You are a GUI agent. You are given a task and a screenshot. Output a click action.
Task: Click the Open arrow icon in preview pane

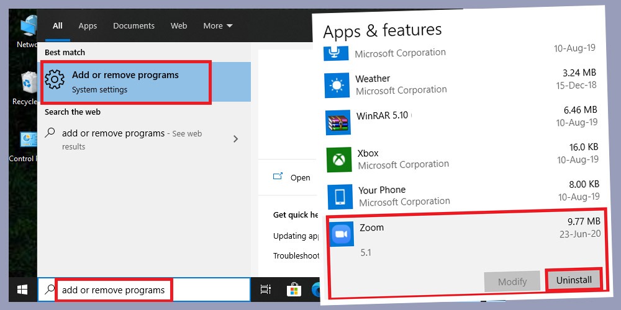click(278, 176)
